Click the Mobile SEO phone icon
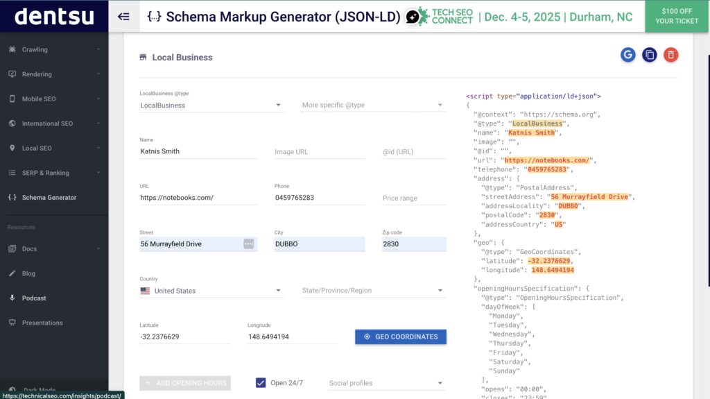Screen dimensions: 710x399 tap(12, 99)
